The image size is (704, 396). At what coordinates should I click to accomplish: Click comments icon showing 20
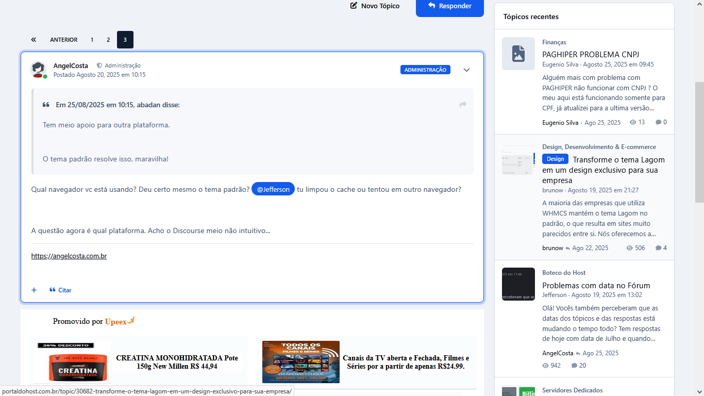tap(574, 366)
